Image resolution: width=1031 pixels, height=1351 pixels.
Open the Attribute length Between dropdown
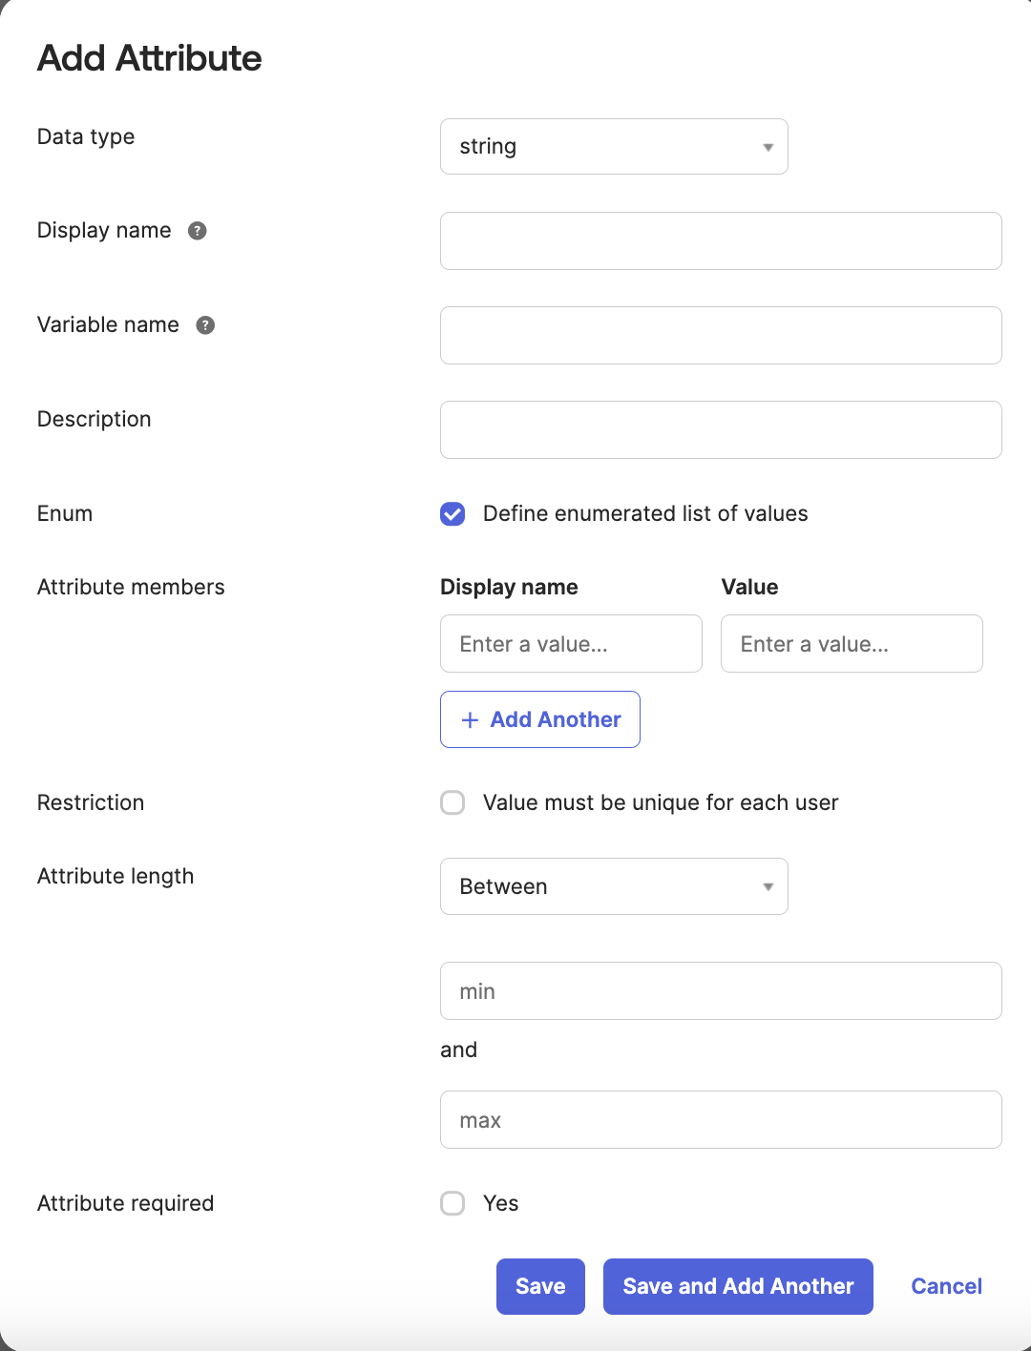614,886
